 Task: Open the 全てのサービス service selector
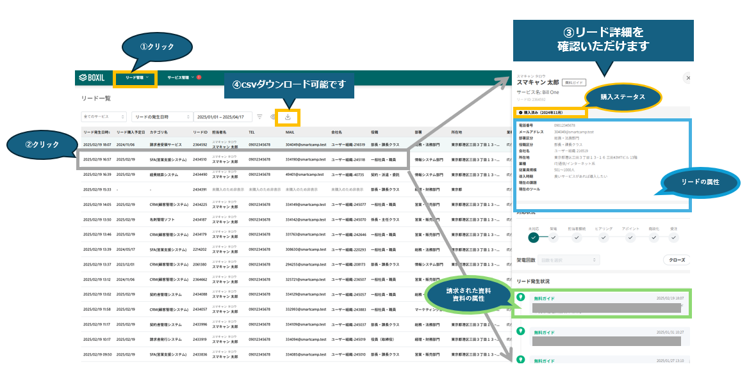tap(104, 116)
